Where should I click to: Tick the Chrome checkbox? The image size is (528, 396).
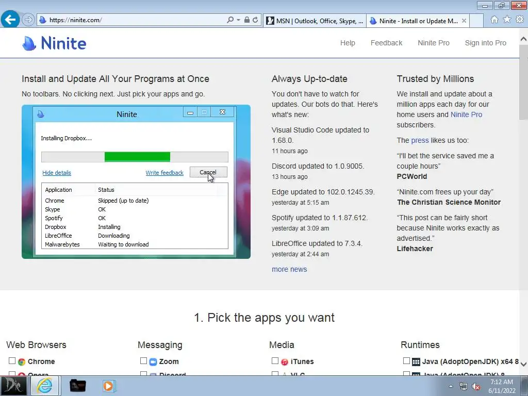coord(12,360)
